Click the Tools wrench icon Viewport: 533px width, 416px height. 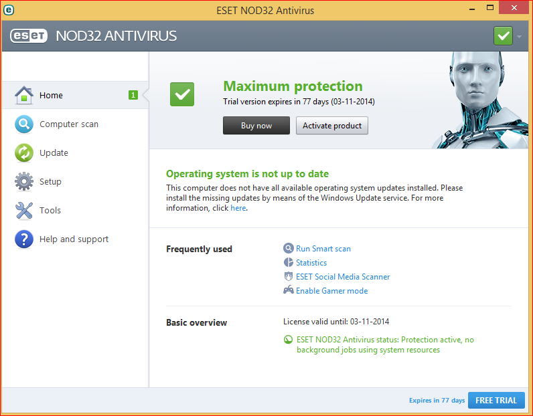coord(24,210)
